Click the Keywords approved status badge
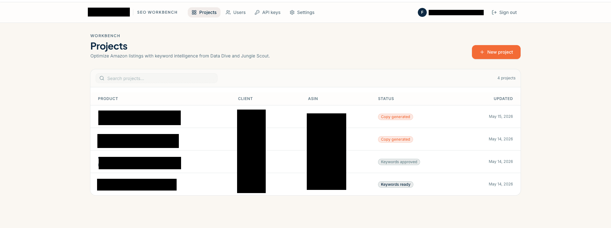This screenshot has width=611, height=228. (x=399, y=162)
